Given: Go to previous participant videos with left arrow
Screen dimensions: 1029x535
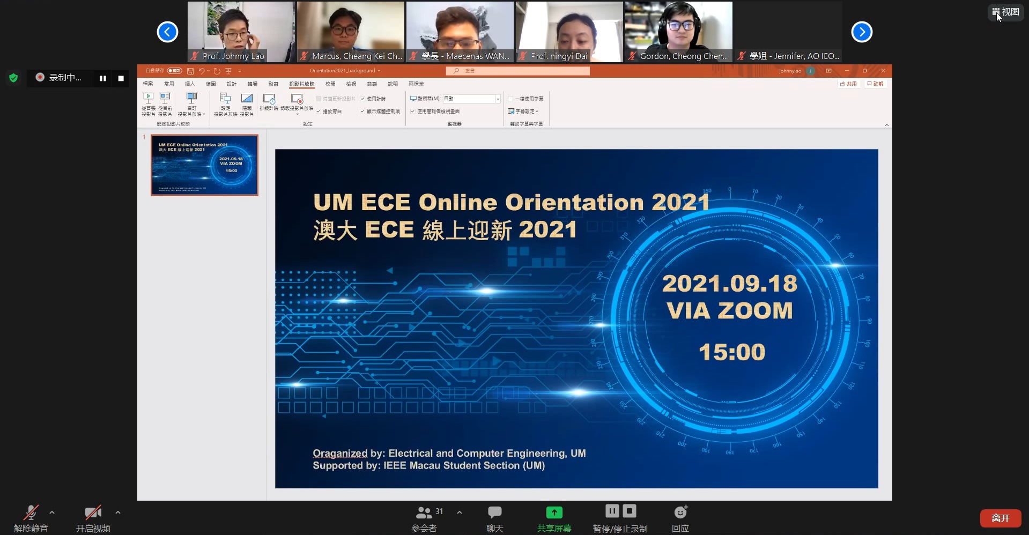Looking at the screenshot, I should click(167, 32).
